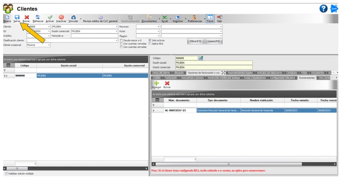This screenshot has width=340, height=178.
Task: Click the Salir exit icon
Action: 219,17
